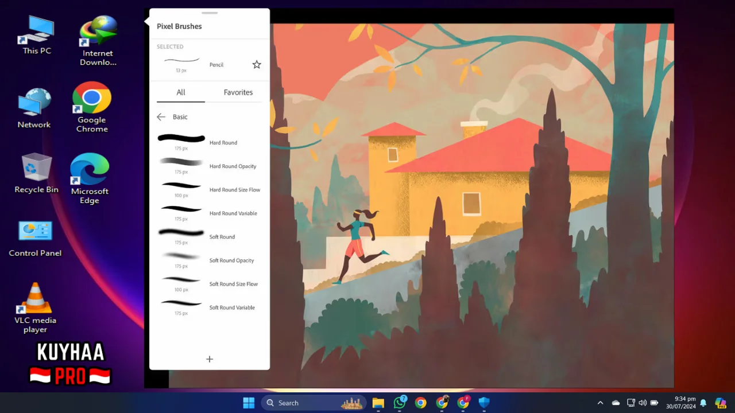The image size is (735, 413).
Task: Click the drag handle atop Pixel Brushes panel
Action: coord(210,13)
